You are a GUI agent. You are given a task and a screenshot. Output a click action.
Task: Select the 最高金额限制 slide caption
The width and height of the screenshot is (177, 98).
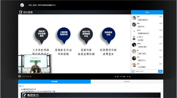pos(86,54)
